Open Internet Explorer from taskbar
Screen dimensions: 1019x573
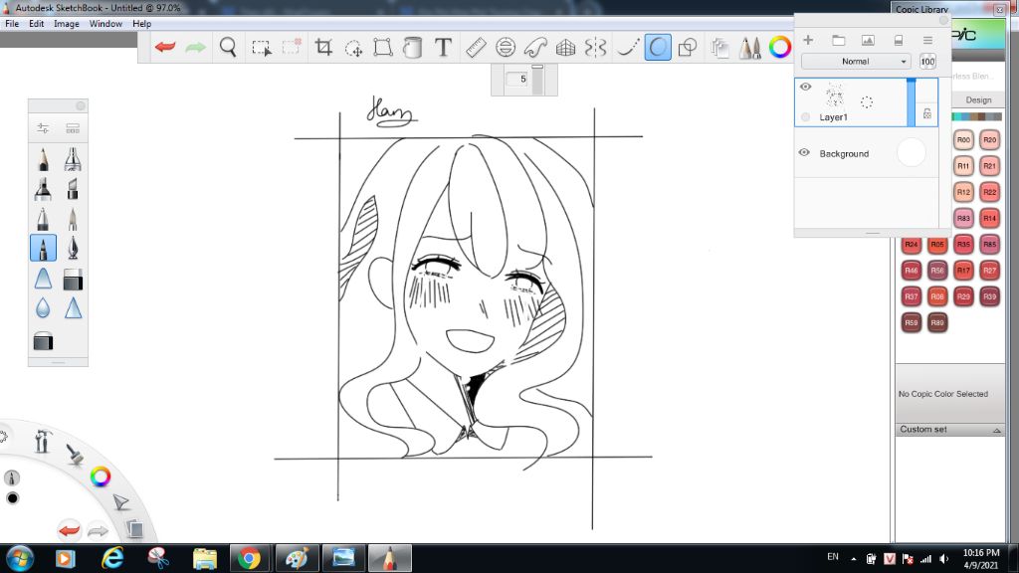click(112, 558)
